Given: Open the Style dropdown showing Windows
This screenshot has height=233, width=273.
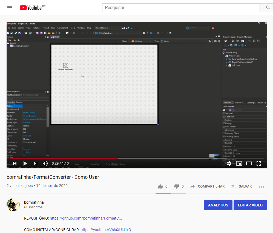Looking at the screenshot, I should point(140,41).
